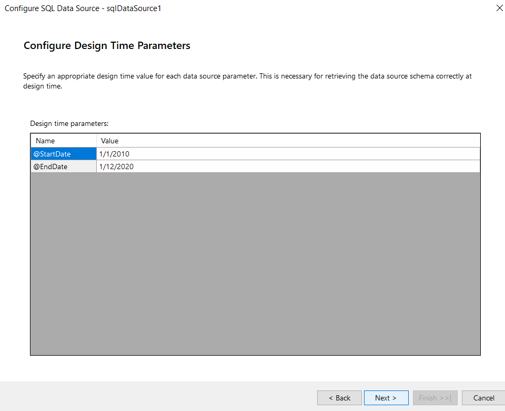Click the Configure Design Time Parameters heading
The image size is (505, 411).
(x=107, y=46)
